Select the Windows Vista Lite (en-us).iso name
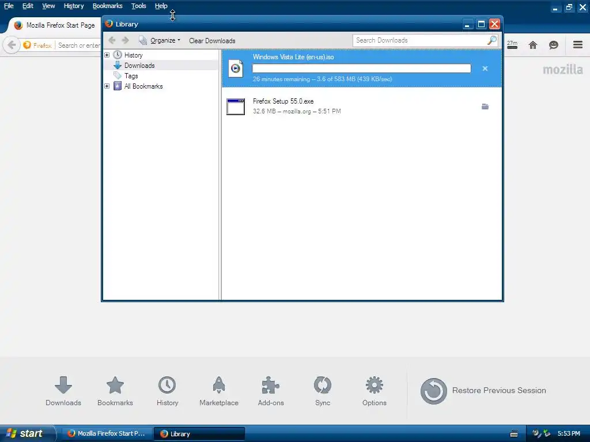Screen dimensions: 590x442 point(293,57)
